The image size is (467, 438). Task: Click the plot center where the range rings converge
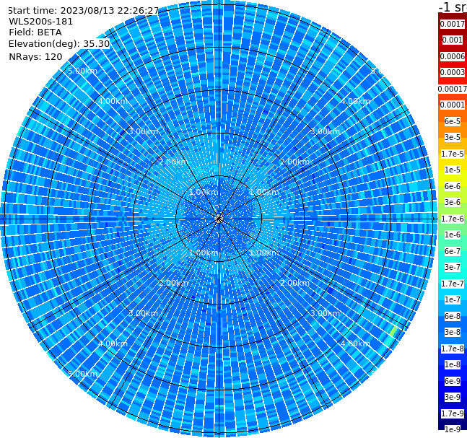pos(219,219)
